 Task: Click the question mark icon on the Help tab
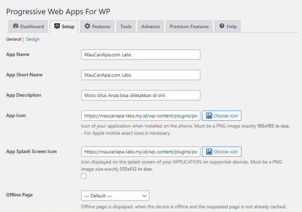point(222,26)
